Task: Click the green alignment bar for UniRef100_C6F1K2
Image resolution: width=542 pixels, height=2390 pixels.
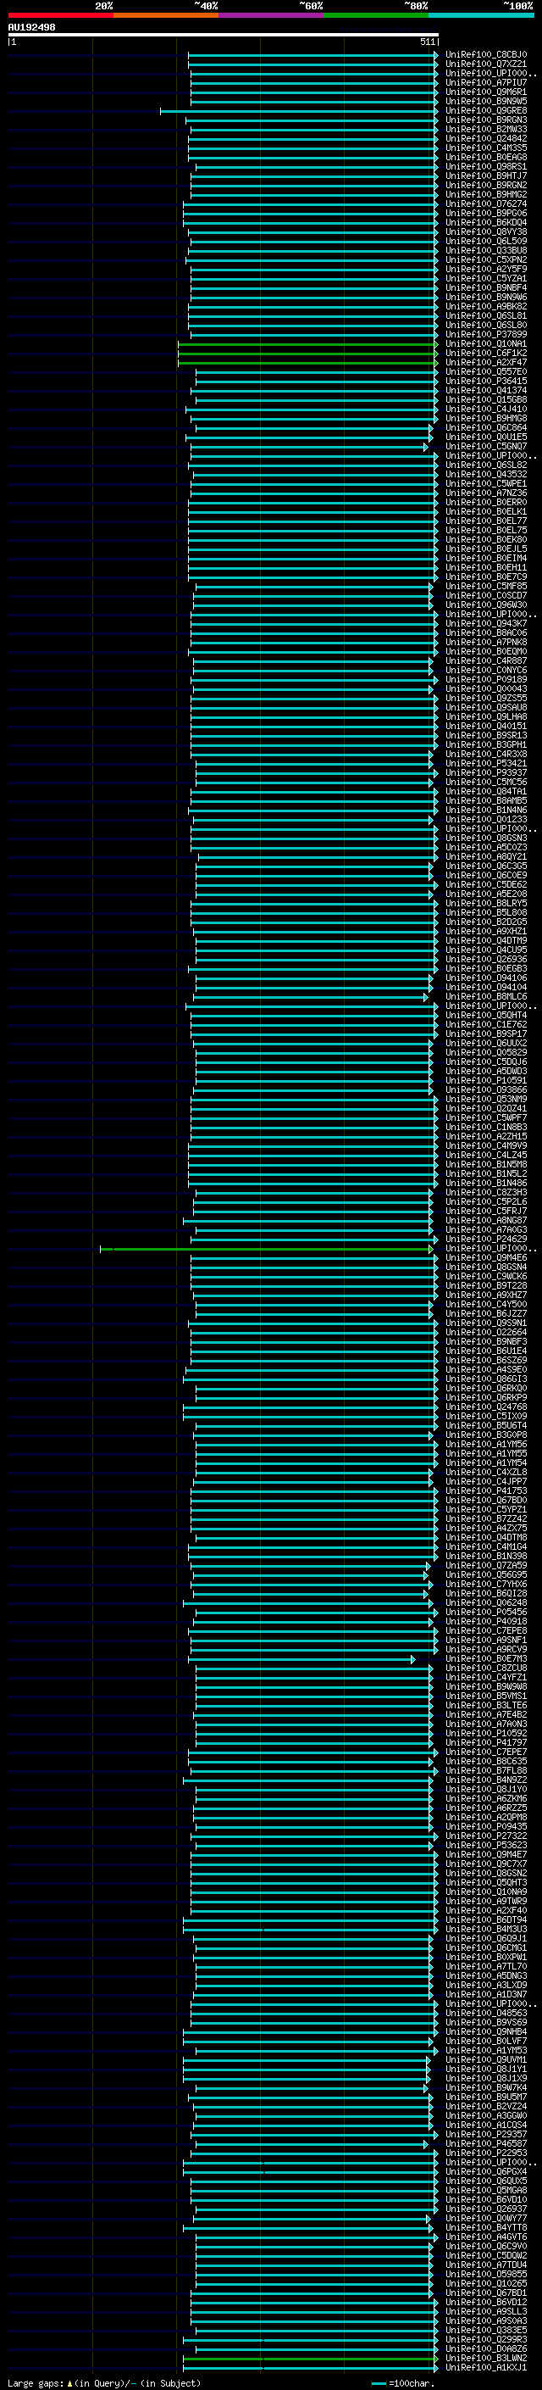Action: point(307,354)
